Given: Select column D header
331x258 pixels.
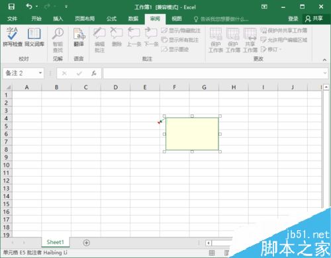Looking at the screenshot, I should coord(115,87).
